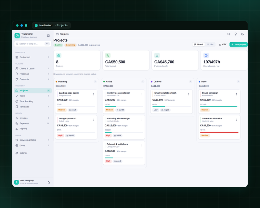
Task: Open the Rebrand & guidelines card title
Action: coord(117,144)
